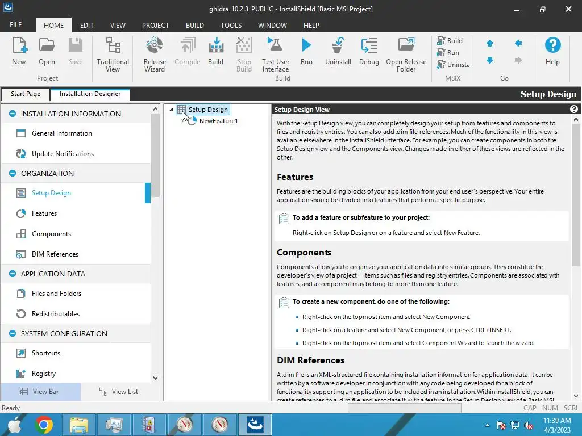Open the Features view in sidebar
This screenshot has width=582, height=436.
coord(76,213)
